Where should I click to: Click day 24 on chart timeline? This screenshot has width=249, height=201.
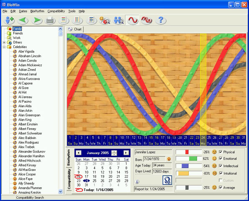tap(203, 140)
